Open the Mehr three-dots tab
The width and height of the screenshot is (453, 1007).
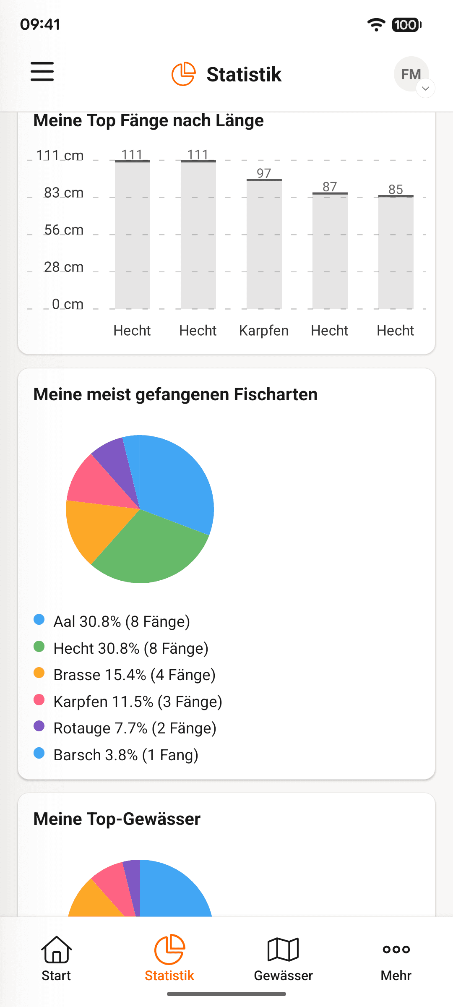(396, 958)
